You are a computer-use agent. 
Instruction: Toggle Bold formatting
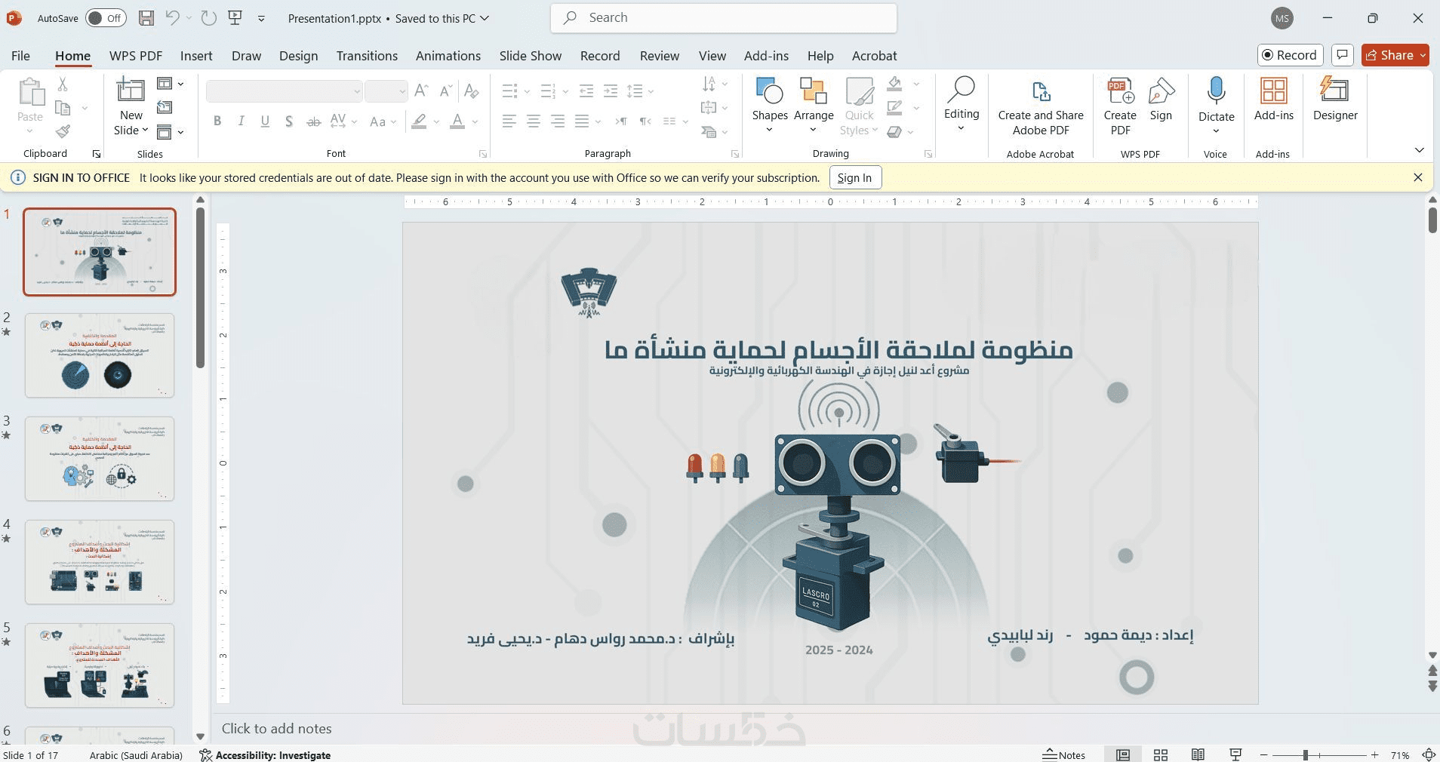[217, 121]
